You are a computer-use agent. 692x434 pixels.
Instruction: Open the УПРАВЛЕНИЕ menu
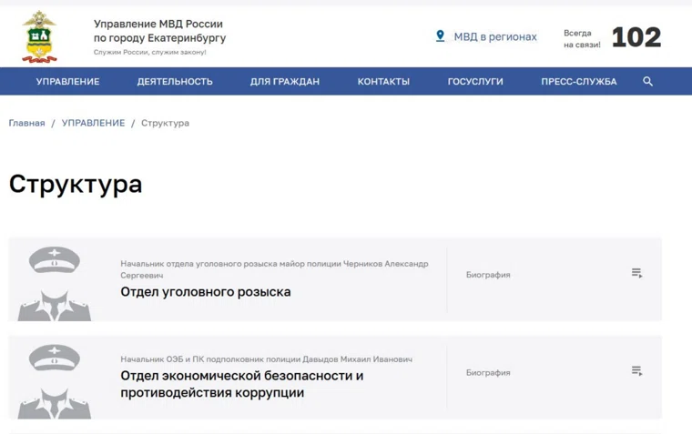pyautogui.click(x=67, y=82)
